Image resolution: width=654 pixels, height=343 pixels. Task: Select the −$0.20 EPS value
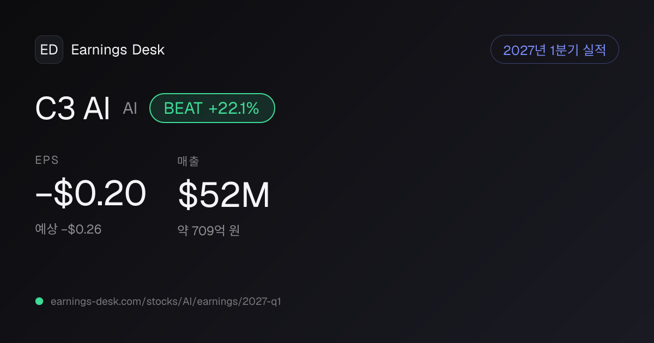click(90, 194)
